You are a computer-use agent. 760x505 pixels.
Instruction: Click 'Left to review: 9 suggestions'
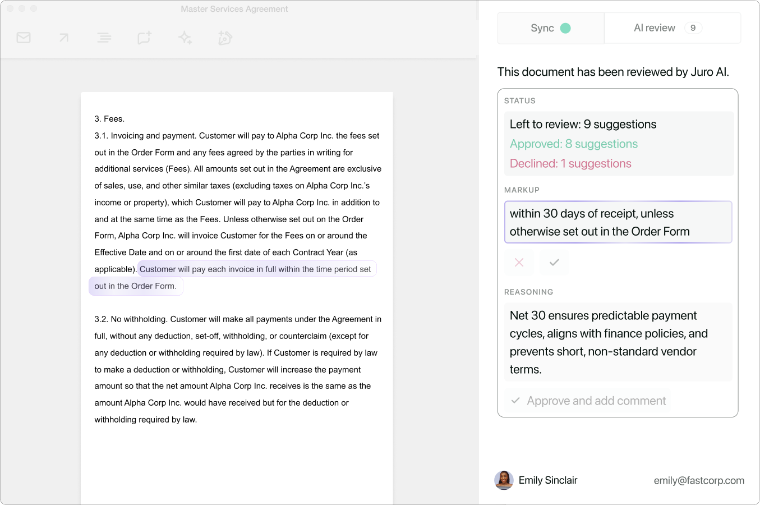[583, 124]
